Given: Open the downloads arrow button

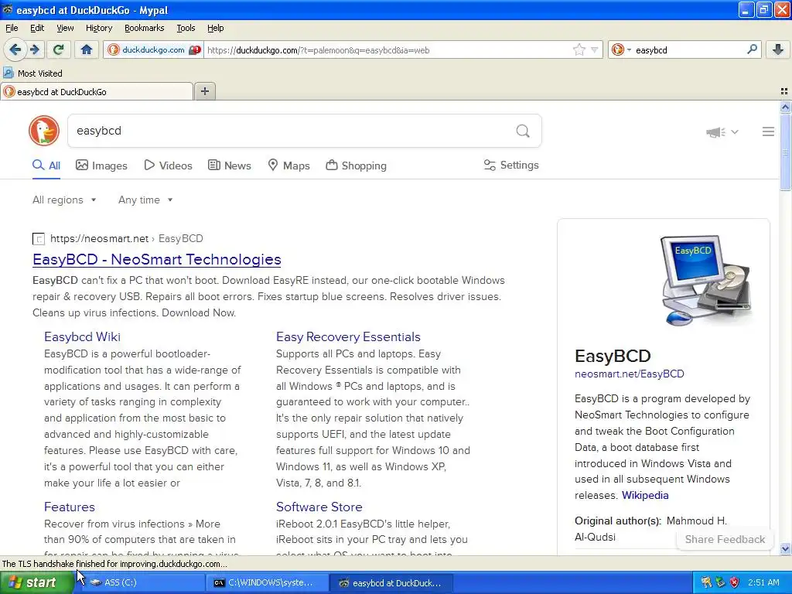Looking at the screenshot, I should click(778, 49).
